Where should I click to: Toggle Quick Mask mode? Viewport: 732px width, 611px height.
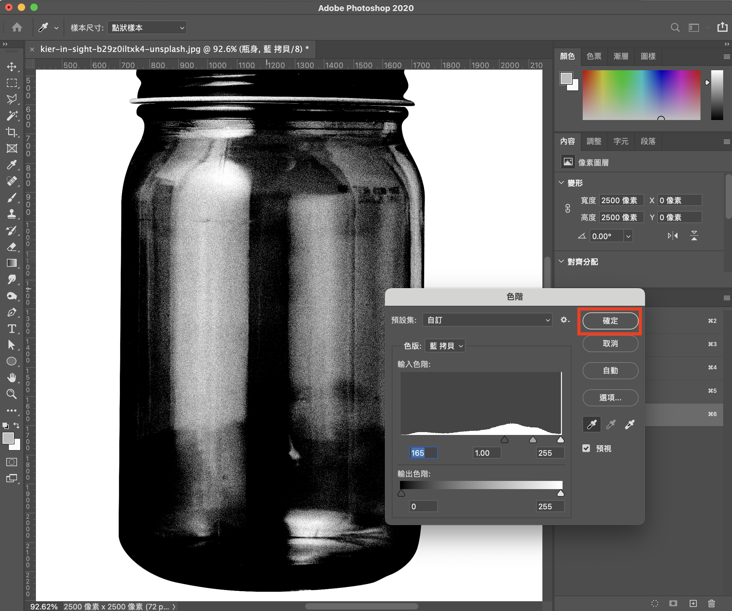12,462
